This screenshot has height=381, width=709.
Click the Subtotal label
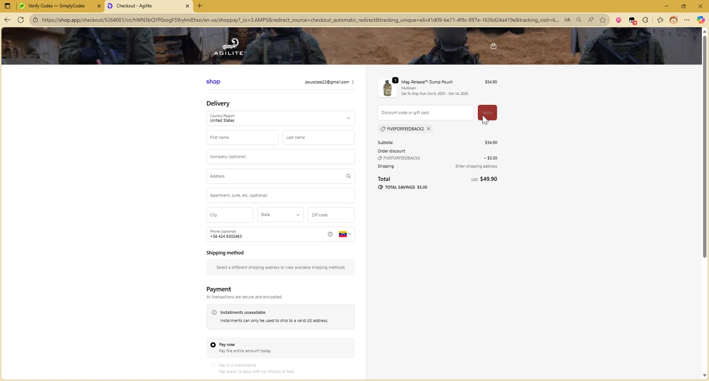point(385,143)
